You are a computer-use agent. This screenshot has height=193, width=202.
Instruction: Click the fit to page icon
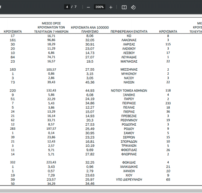pos(124,7)
